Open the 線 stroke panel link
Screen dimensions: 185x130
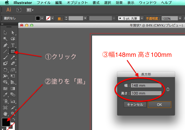(60, 19)
